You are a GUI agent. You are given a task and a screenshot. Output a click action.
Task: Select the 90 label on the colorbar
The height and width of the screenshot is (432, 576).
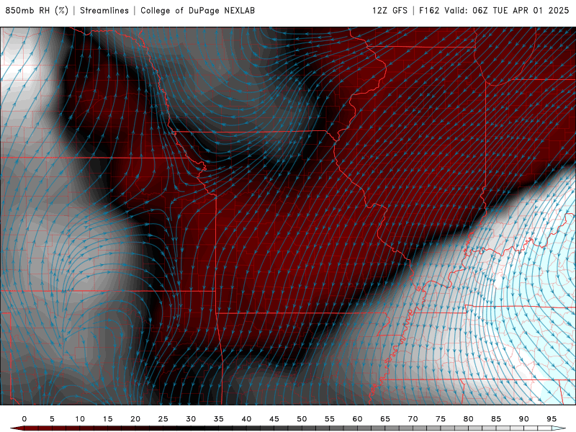[524, 419]
